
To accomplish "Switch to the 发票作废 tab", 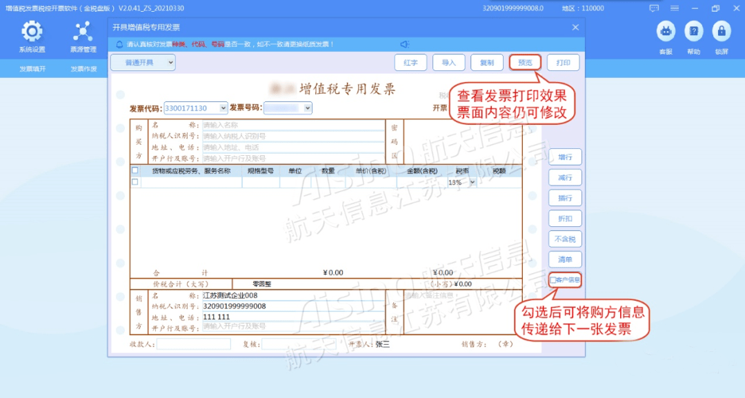I will (x=83, y=69).
